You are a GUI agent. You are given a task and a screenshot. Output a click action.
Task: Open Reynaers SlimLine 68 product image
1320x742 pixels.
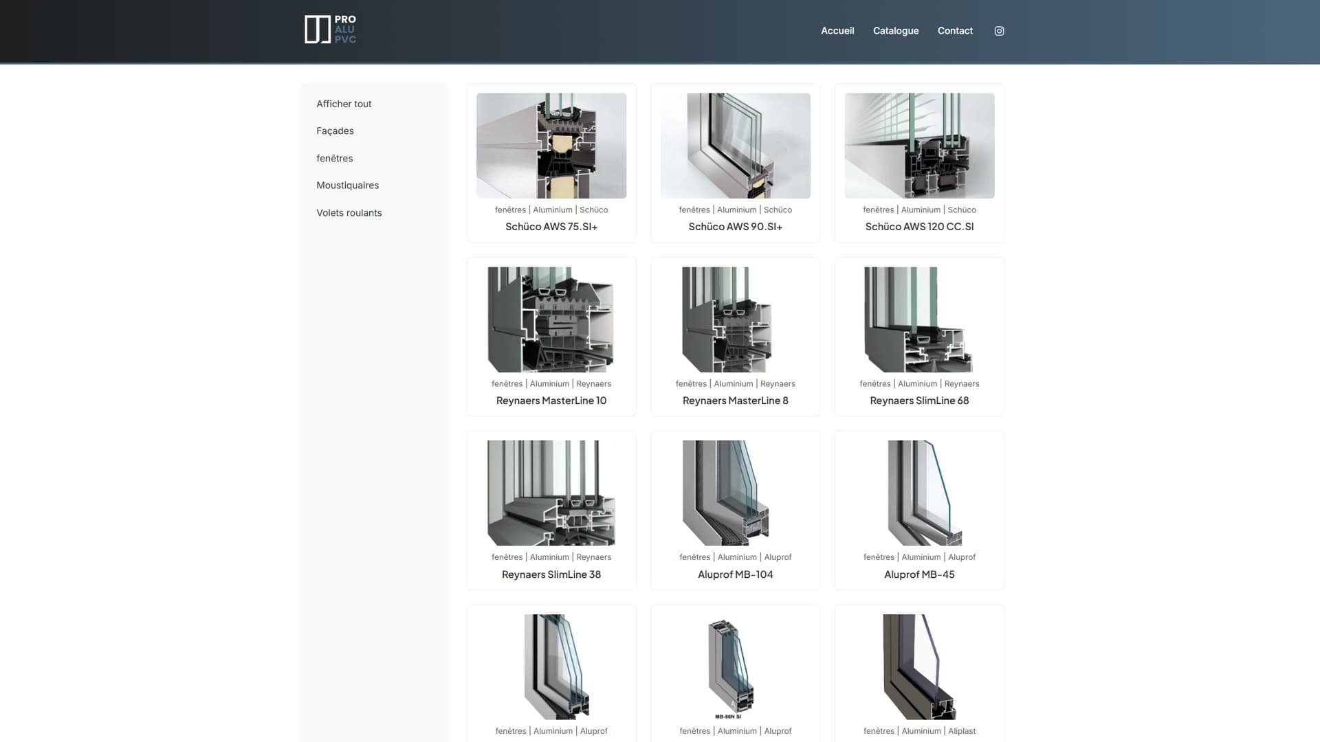(x=918, y=319)
